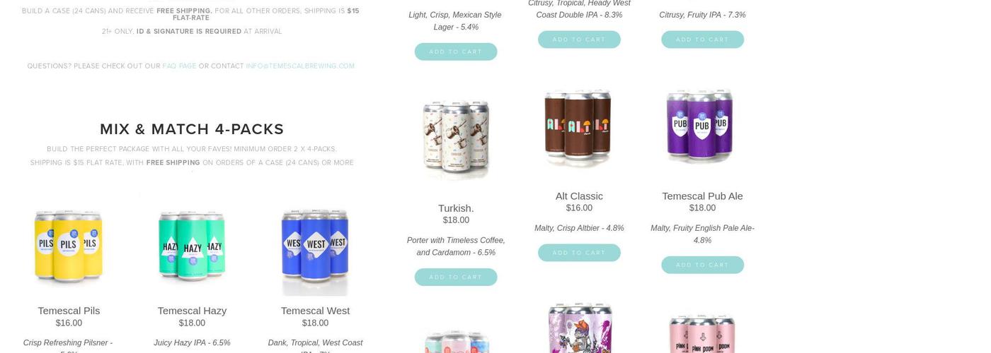991x353 pixels.
Task: Select the Temescal Hazy product title
Action: click(192, 311)
